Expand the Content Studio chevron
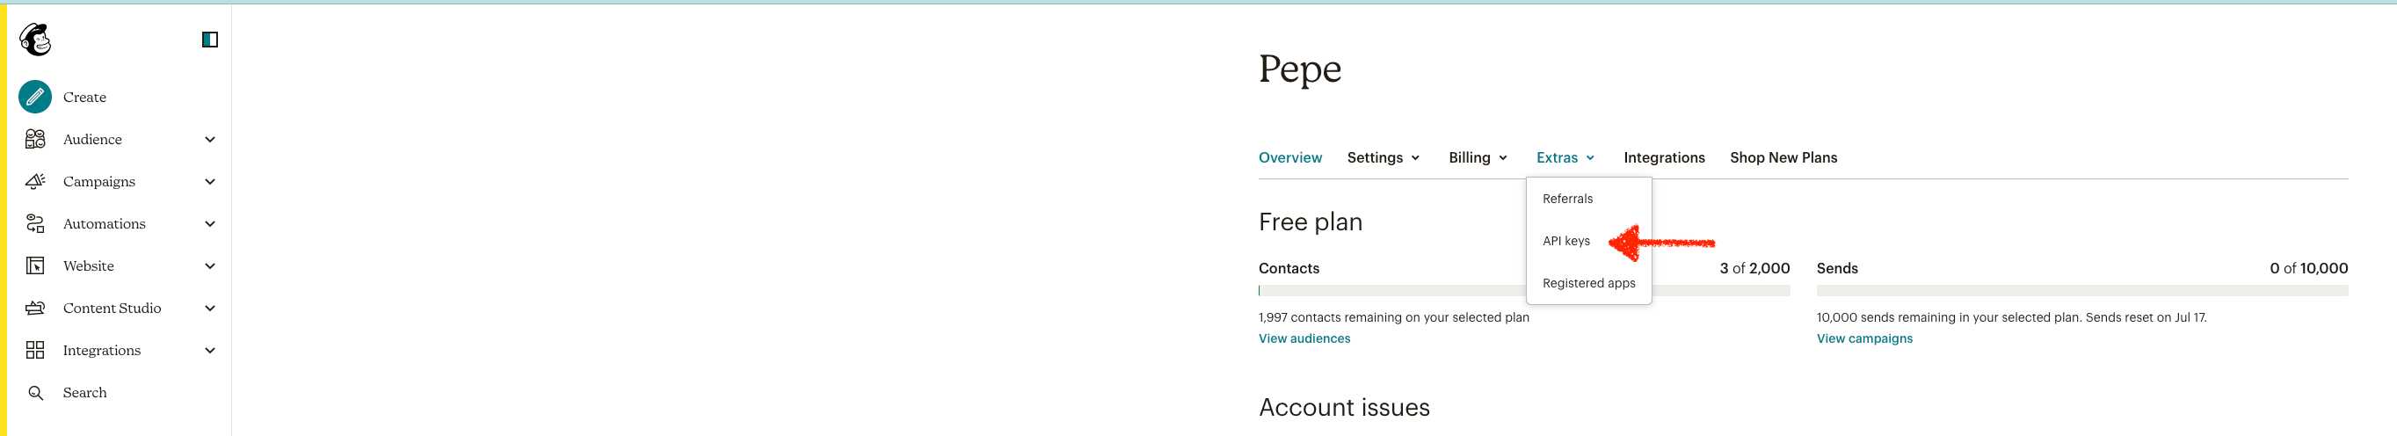The image size is (2397, 436). point(210,309)
